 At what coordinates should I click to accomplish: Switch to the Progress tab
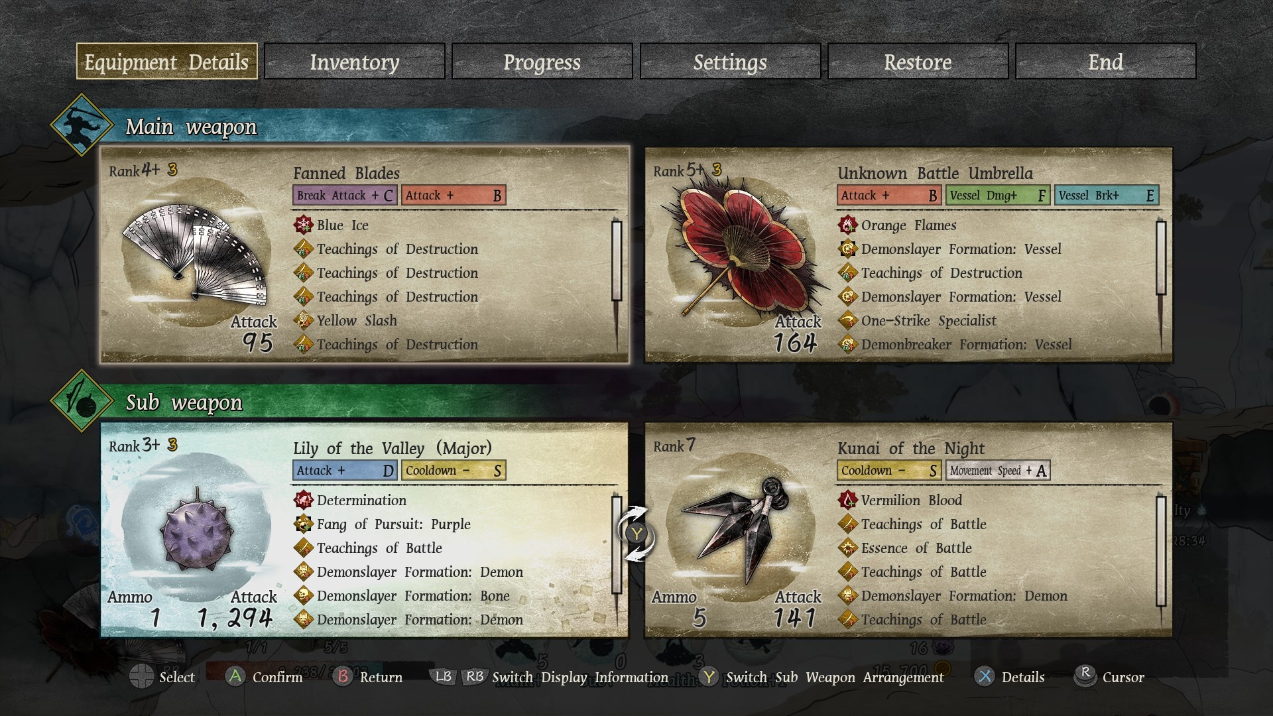542,62
